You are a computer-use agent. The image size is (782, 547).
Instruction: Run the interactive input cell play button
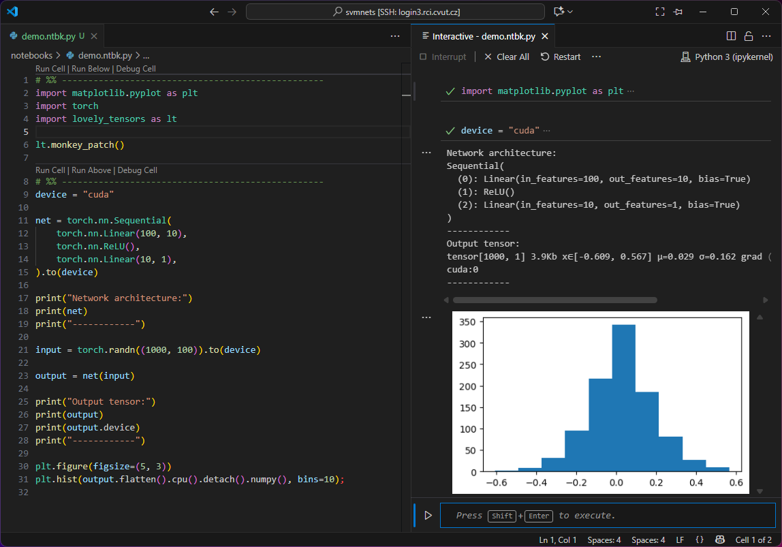point(428,516)
